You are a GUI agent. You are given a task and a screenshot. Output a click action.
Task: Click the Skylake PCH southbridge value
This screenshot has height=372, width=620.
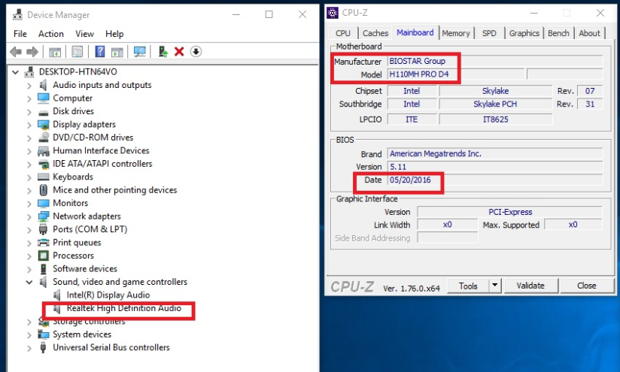pos(495,104)
